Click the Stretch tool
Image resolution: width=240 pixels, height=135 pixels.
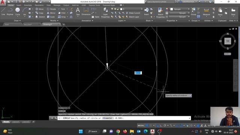pyautogui.click(x=40, y=17)
